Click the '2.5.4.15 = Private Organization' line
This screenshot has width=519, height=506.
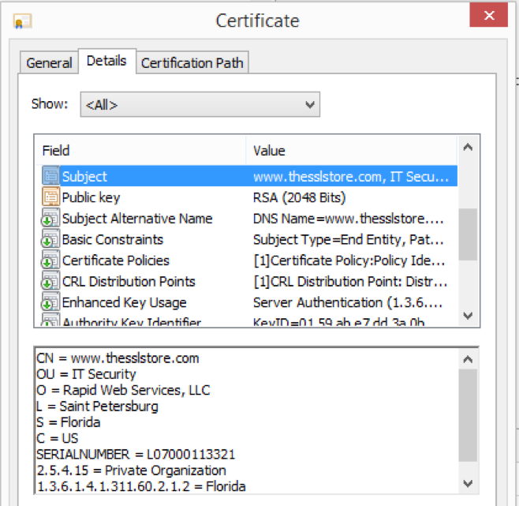click(132, 470)
